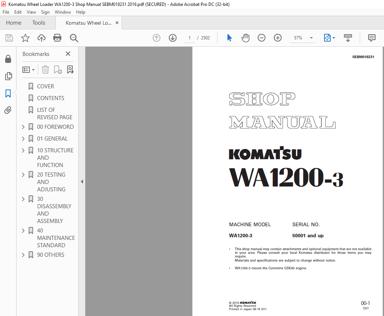The height and width of the screenshot is (316, 384).
Task: Expand the 10 STRUCTURE AND FUNCTION bookmark
Action: click(23, 150)
